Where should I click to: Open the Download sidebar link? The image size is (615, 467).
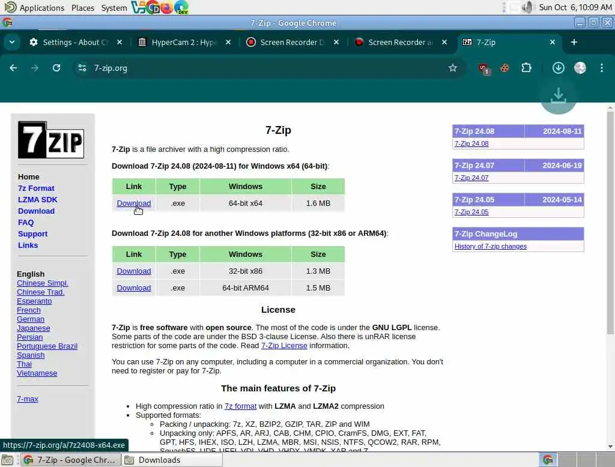(36, 211)
